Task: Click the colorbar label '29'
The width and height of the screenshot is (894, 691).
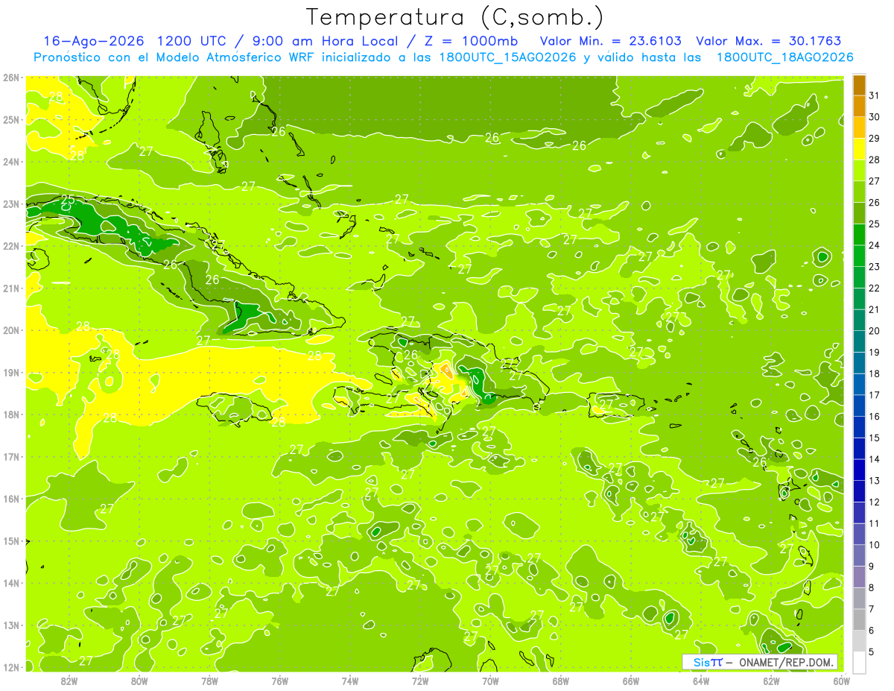Action: 875,138
